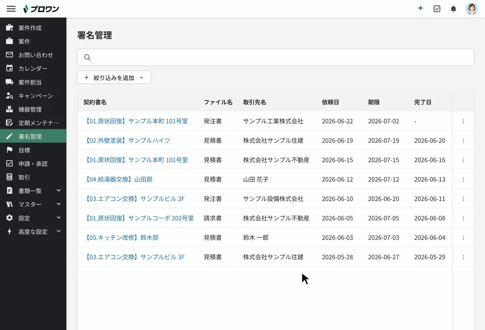485x330 pixels.
Task: Open the user avatar menu
Action: pos(472,8)
